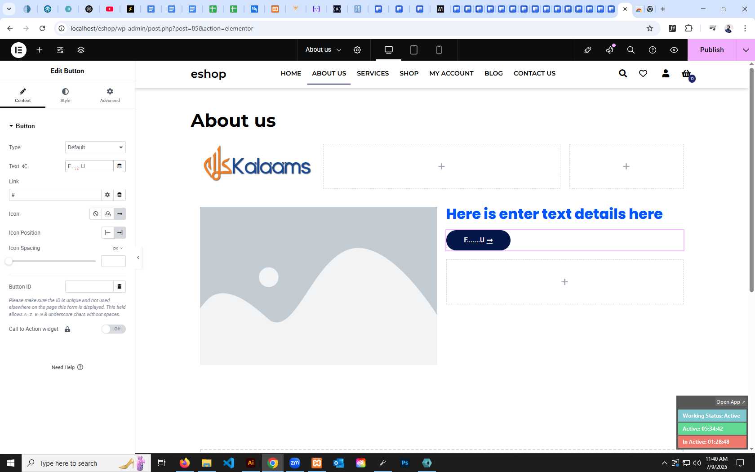Switch to tablet preview mode

[414, 50]
